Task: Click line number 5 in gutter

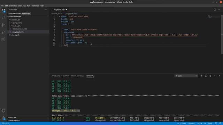Action: point(55,27)
